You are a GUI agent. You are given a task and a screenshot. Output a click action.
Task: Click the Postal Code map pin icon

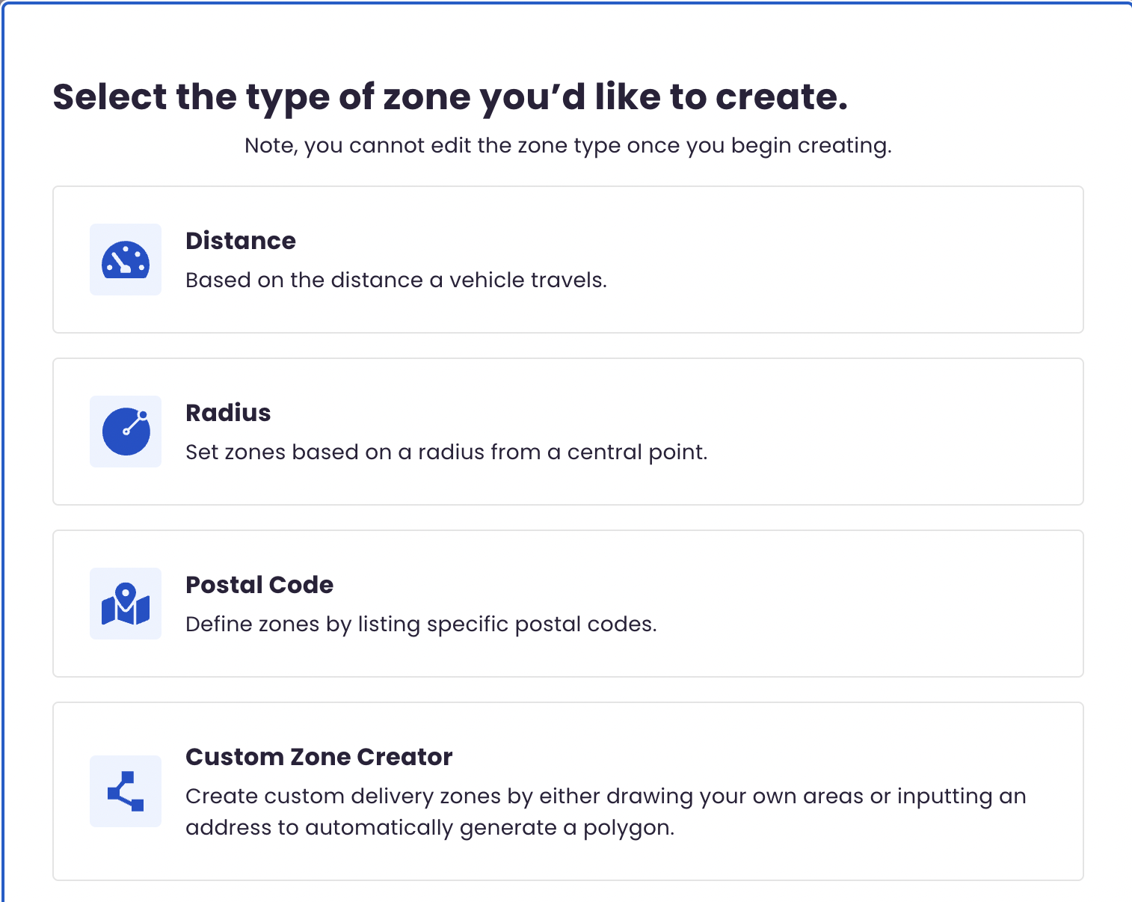click(x=126, y=604)
